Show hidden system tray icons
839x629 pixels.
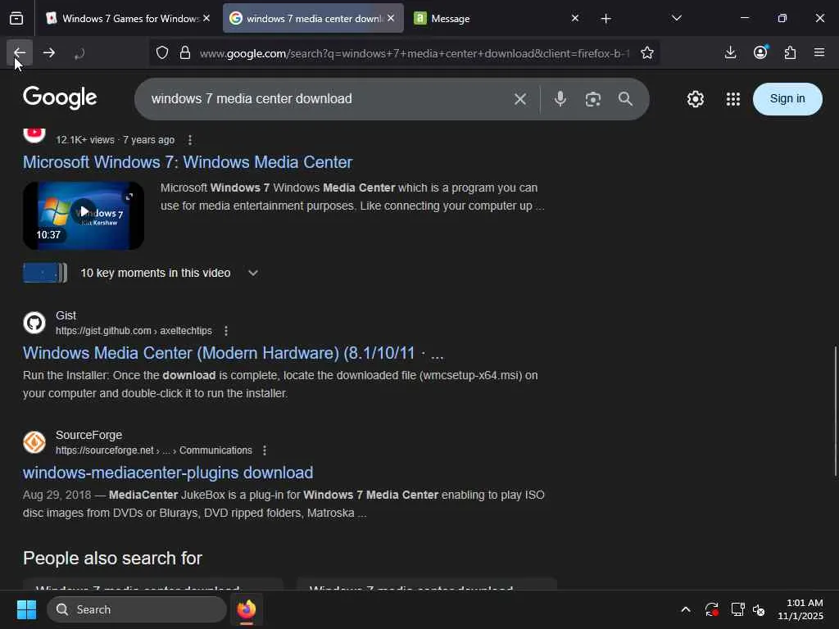pos(686,609)
